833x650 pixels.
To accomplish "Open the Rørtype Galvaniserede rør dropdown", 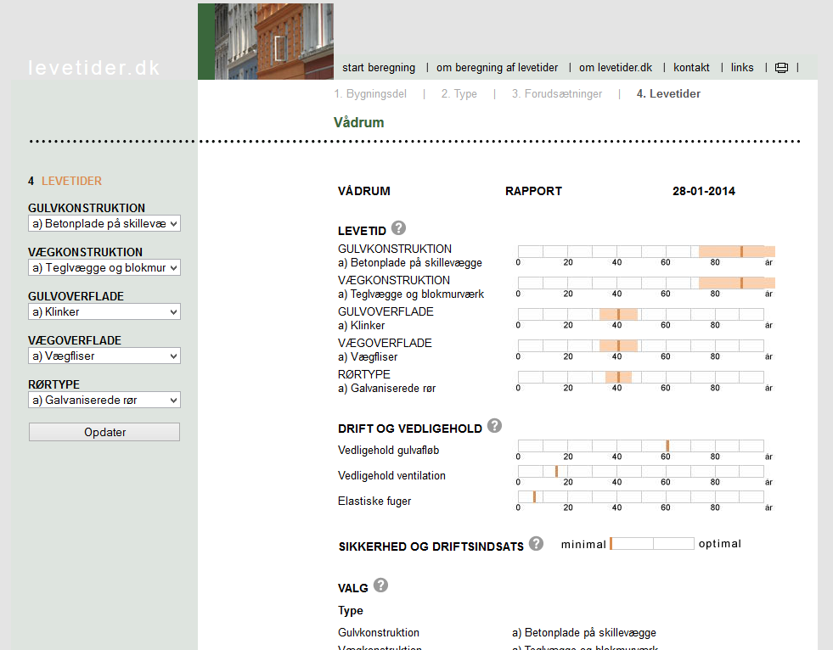I will (104, 400).
